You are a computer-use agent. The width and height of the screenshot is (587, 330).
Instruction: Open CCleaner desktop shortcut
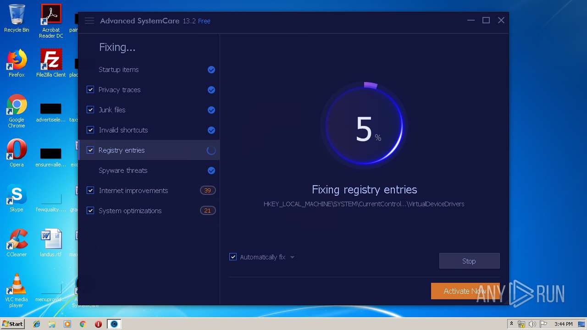pyautogui.click(x=17, y=243)
